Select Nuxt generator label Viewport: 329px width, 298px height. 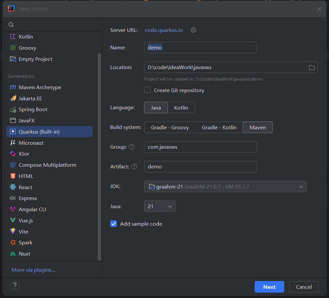[25, 254]
